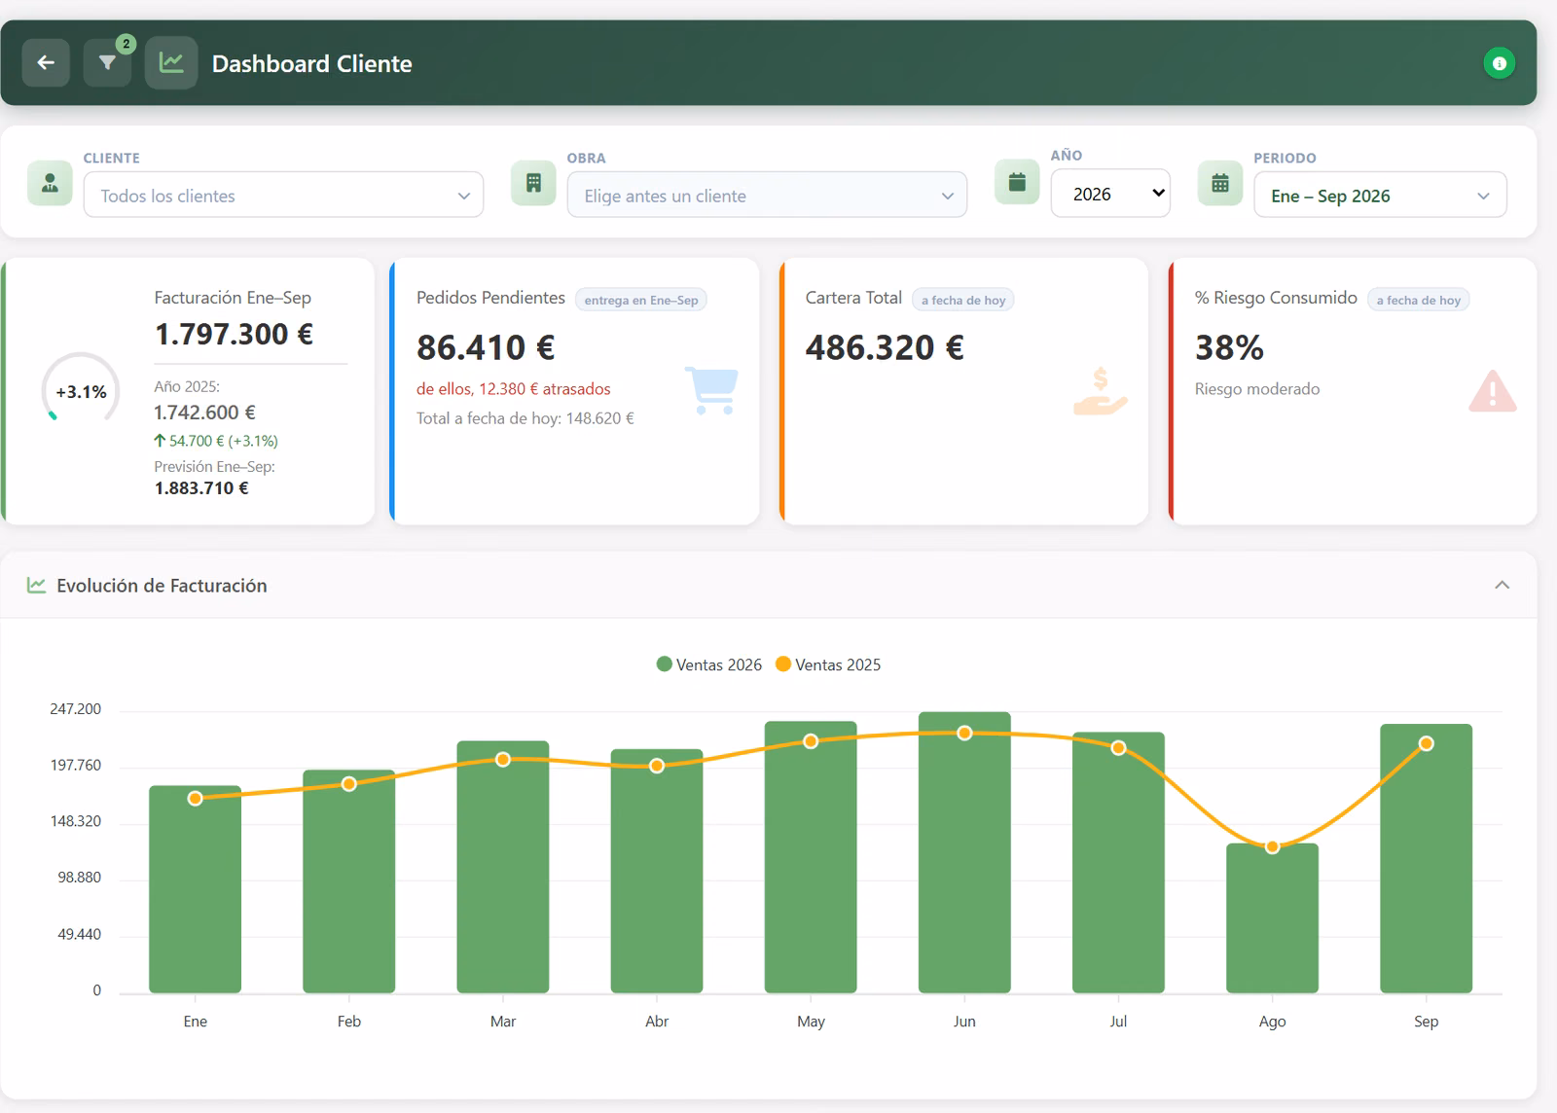This screenshot has height=1113, width=1557.
Task: Click 'Total a fecha de hoy: 148.620 €'
Action: coord(525,418)
